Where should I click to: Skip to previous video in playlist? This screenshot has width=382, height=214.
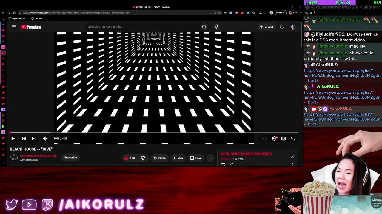24,139
